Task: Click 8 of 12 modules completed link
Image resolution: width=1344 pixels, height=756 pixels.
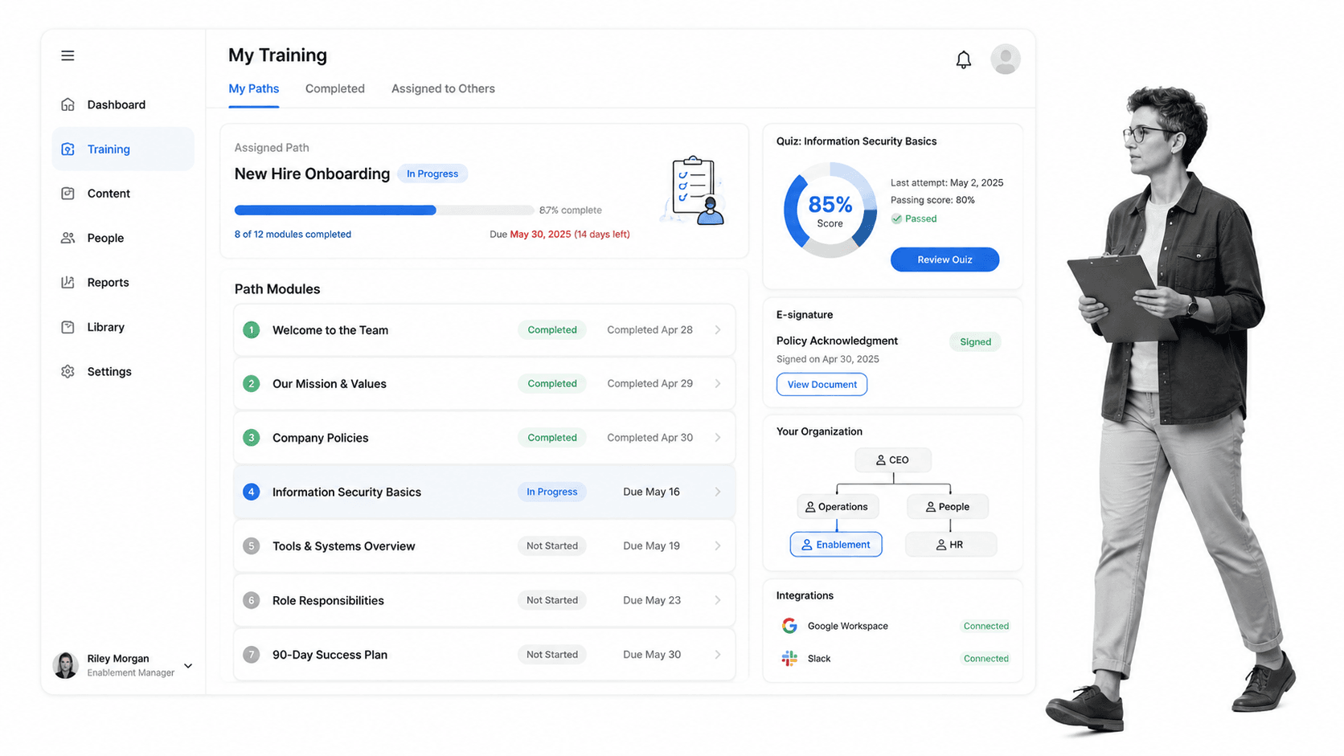Action: coord(293,235)
